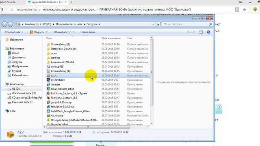Expand the view options dropdown arrow
The height and width of the screenshot is (146, 260).
point(194,32)
